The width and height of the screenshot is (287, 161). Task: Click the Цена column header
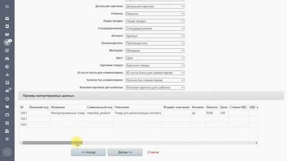coord(224,107)
